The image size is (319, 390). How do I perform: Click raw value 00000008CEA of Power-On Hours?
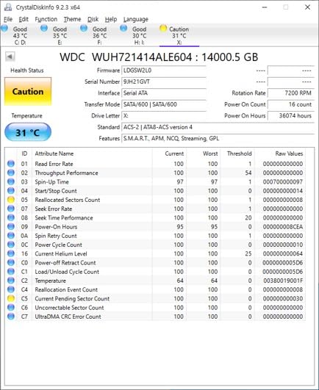click(283, 227)
